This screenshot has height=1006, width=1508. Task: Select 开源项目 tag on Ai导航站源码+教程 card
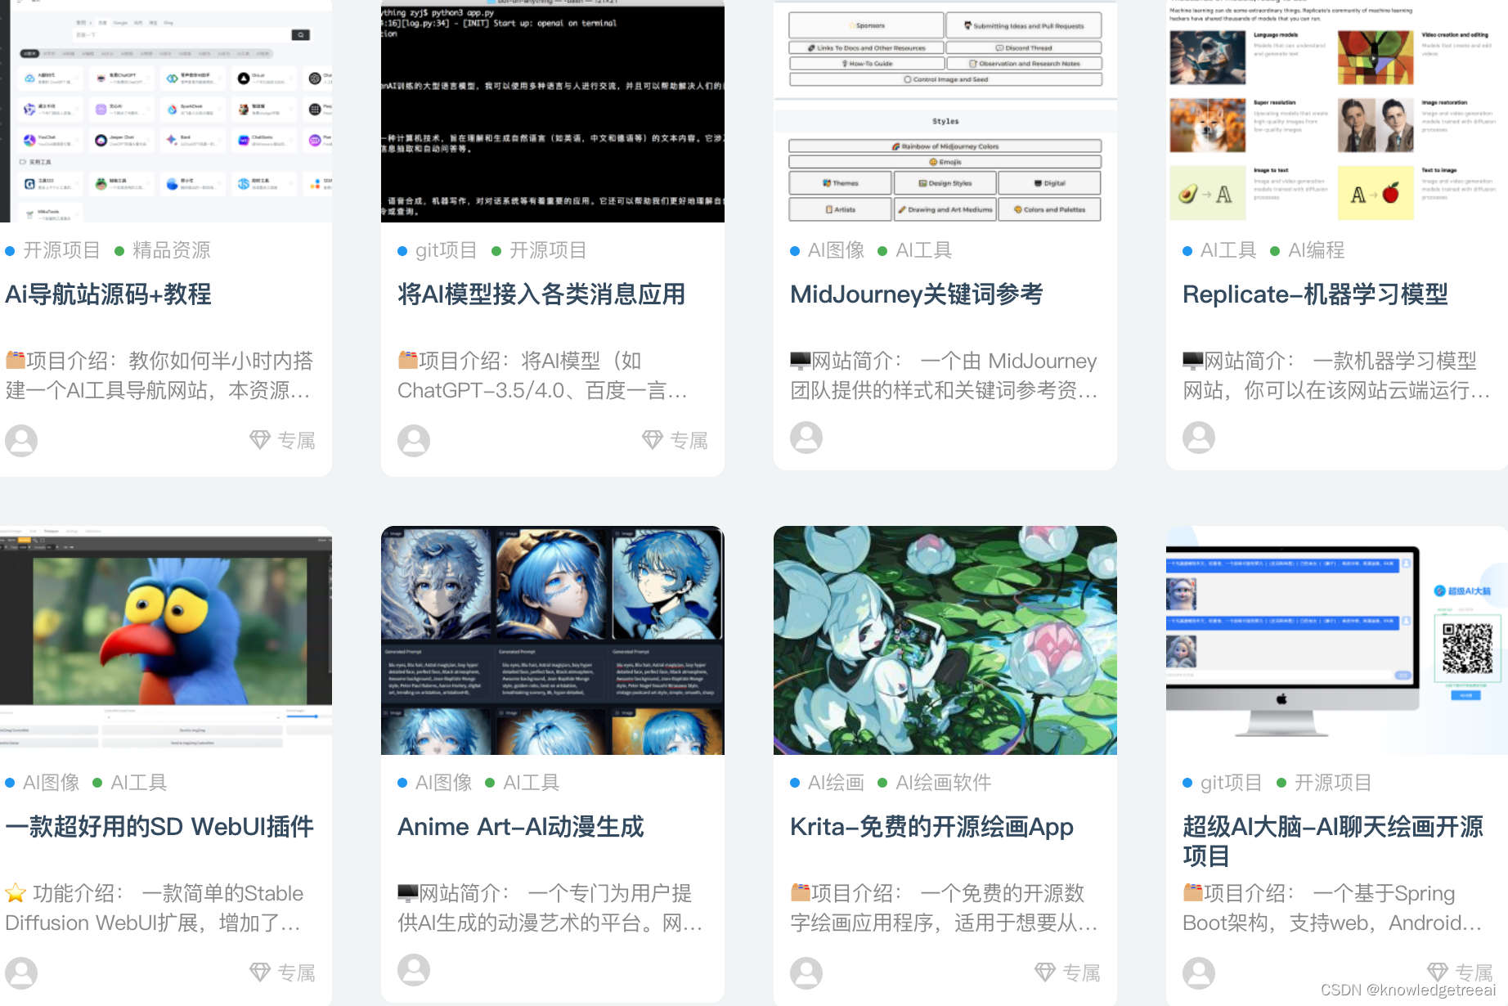tap(53, 250)
